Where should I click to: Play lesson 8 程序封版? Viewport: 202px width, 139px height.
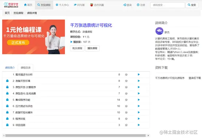[139, 119]
